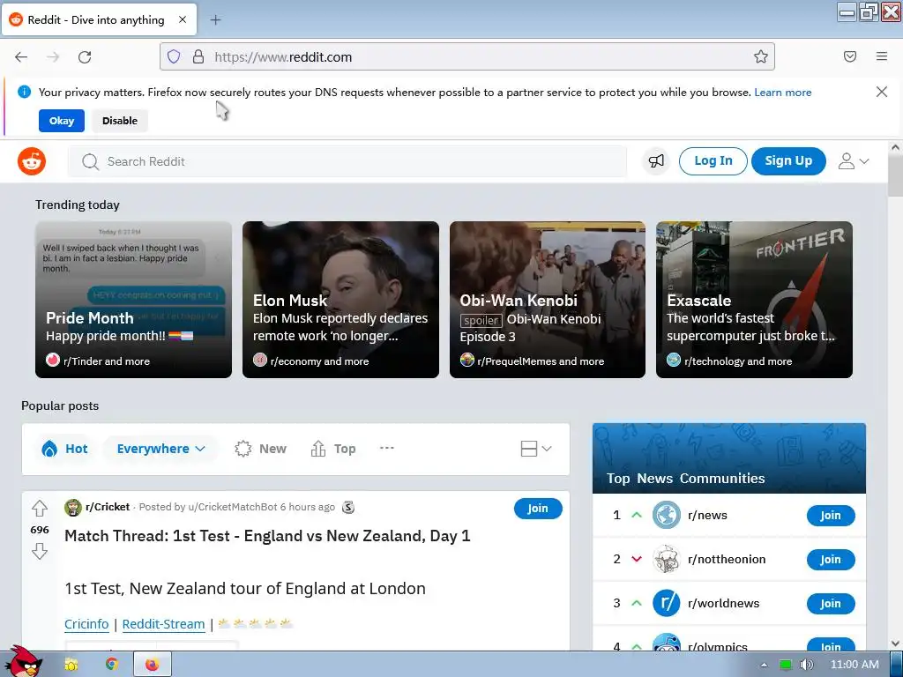Sort posts by Hot

coord(64,449)
